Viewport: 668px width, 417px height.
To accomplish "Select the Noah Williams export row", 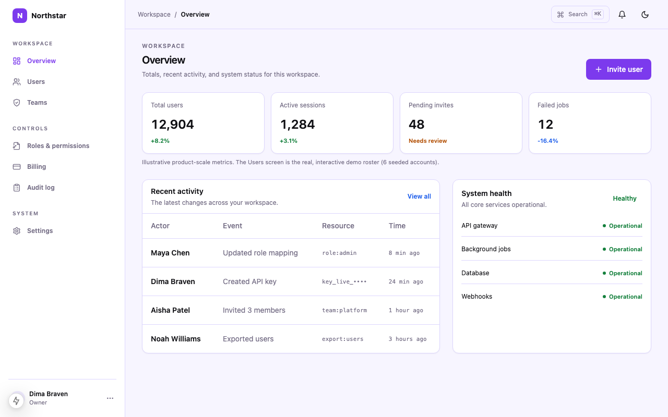I will click(291, 339).
